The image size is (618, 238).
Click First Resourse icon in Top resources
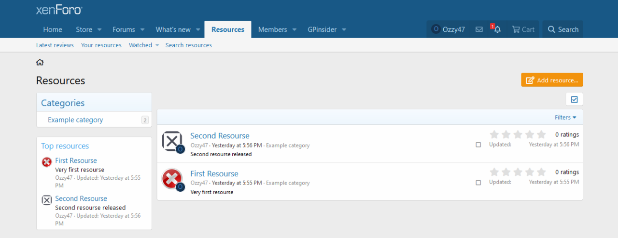coord(47,162)
